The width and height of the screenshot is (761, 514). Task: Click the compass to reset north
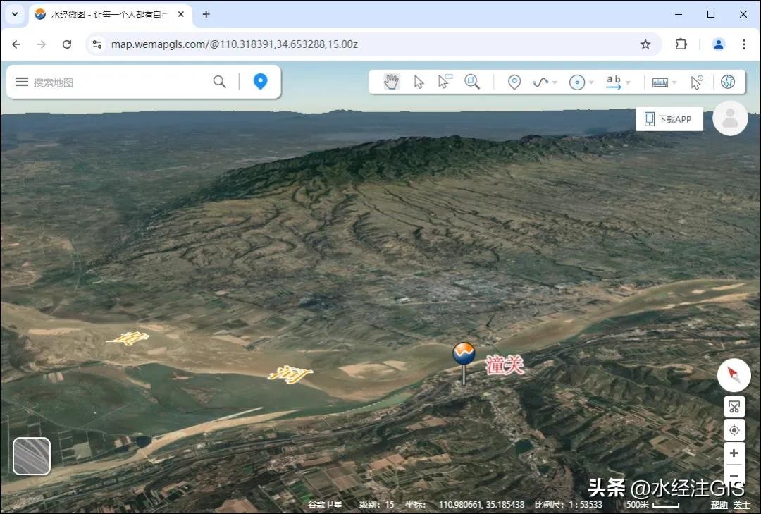pyautogui.click(x=734, y=375)
